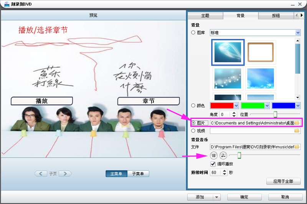The height and width of the screenshot is (204, 307).
Task: Confirm with the 确定 button
Action: [x=244, y=197]
